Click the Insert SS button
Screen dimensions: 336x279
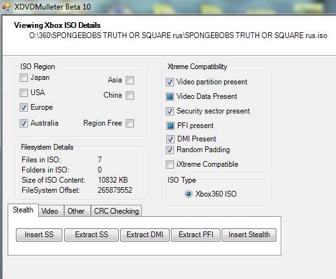click(x=39, y=235)
